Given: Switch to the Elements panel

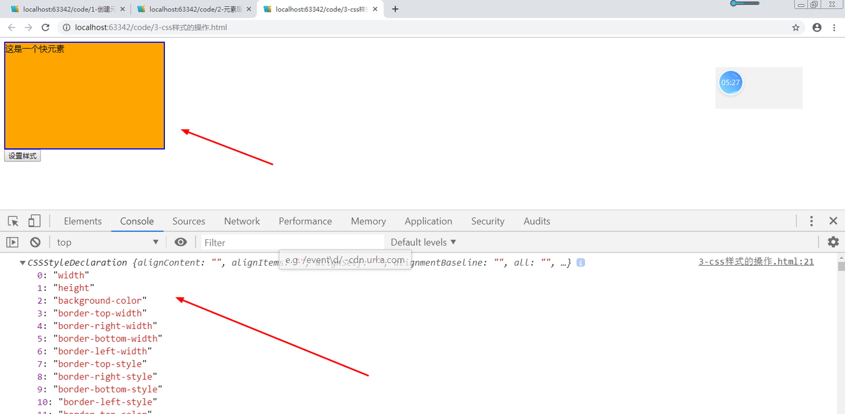Looking at the screenshot, I should coord(82,221).
